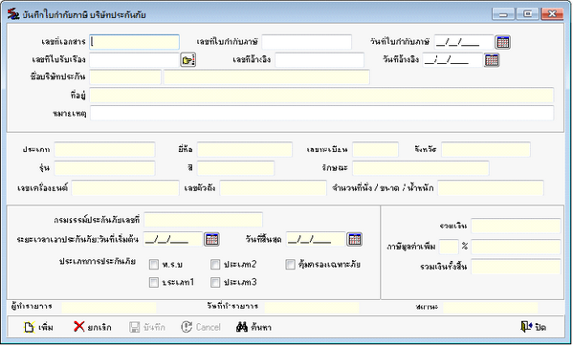Image resolution: width=573 pixels, height=346 pixels.
Task: Focus the ชื่อบริษัทประกัน code field
Action: click(125, 77)
